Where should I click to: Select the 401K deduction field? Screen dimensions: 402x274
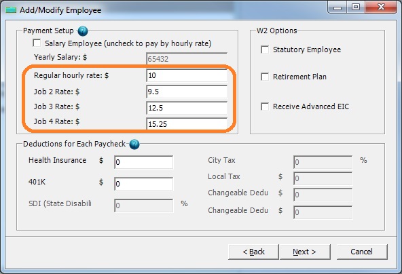[143, 184]
